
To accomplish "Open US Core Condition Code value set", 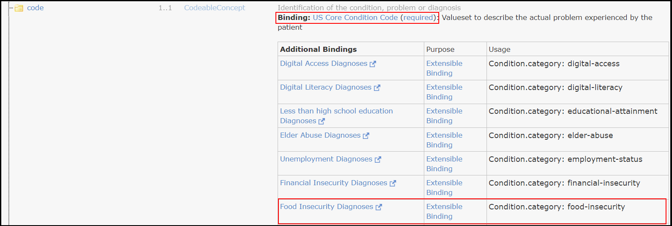I will point(355,18).
